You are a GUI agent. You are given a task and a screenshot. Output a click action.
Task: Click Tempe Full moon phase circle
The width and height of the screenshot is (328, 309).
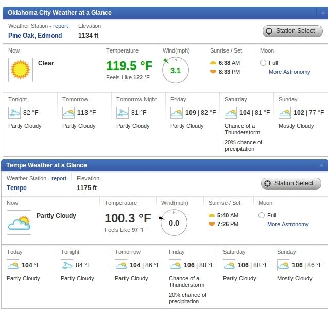[x=262, y=215]
